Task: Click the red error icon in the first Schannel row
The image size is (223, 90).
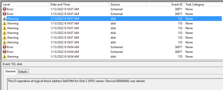Action: point(5,9)
